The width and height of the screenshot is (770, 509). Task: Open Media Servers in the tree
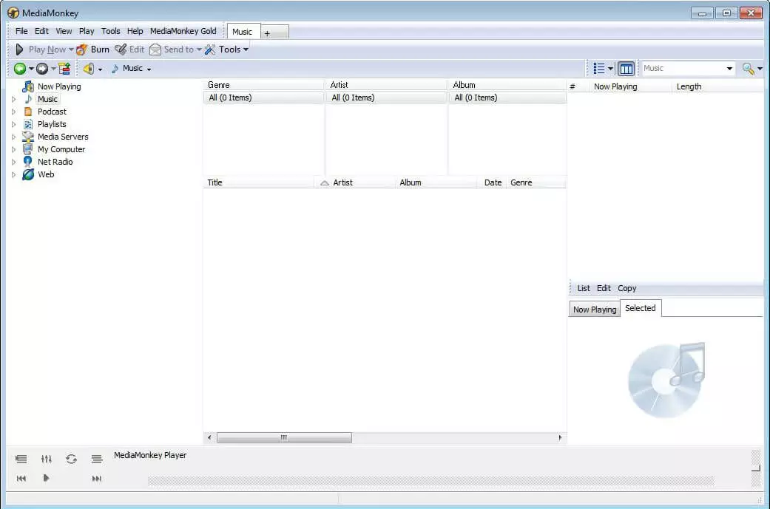(62, 137)
